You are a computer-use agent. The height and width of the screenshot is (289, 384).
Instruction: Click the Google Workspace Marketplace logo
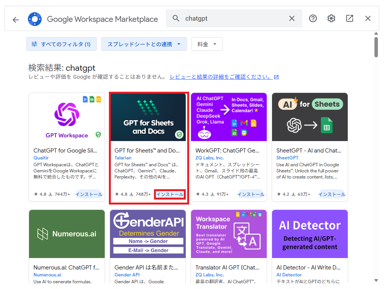[x=35, y=19]
